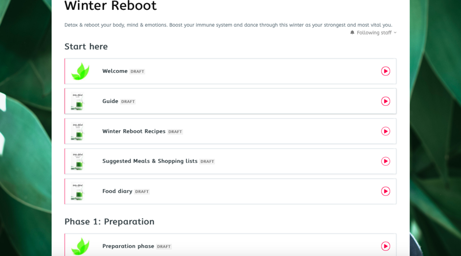461x256 pixels.
Task: Click the bell notification icon
Action: pos(352,33)
